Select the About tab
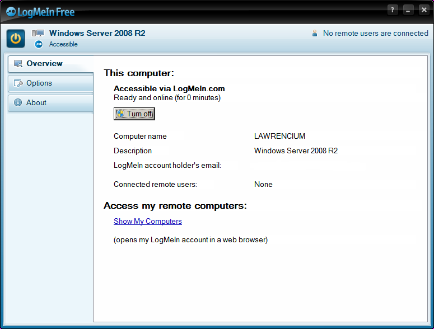This screenshot has width=434, height=329. (x=36, y=103)
